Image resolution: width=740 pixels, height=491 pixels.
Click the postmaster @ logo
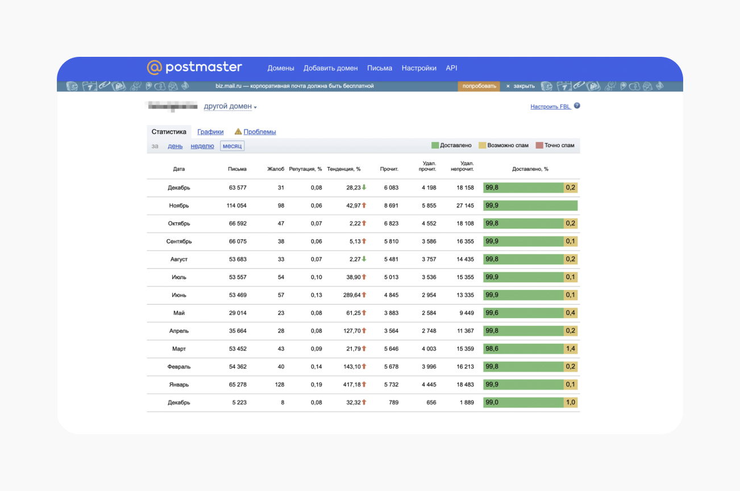point(194,68)
